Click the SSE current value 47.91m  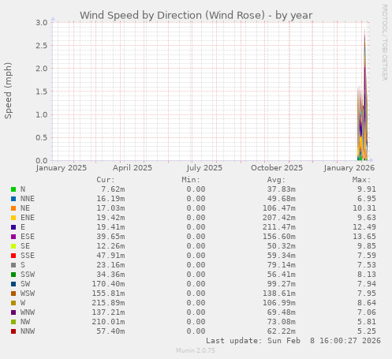point(110,256)
